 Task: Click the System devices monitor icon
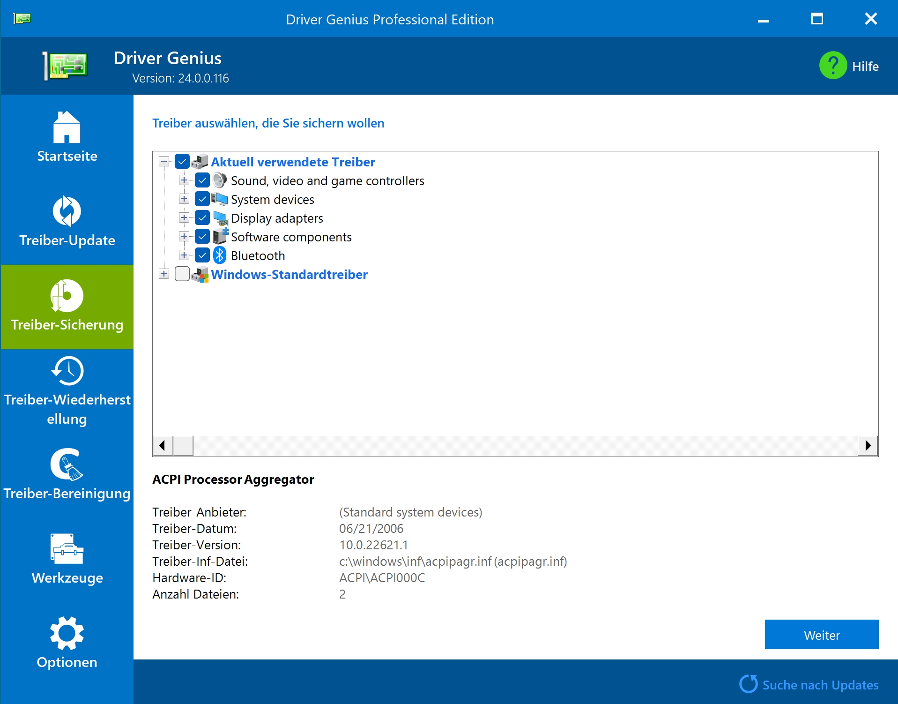pyautogui.click(x=220, y=199)
